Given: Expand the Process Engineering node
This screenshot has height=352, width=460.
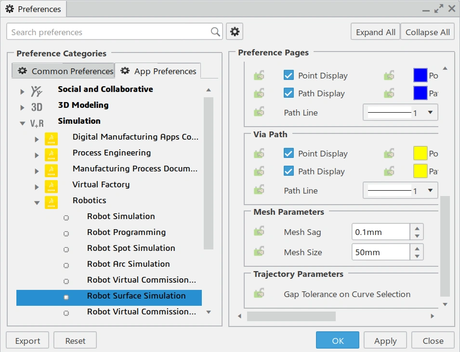Looking at the screenshot, I should coord(37,155).
